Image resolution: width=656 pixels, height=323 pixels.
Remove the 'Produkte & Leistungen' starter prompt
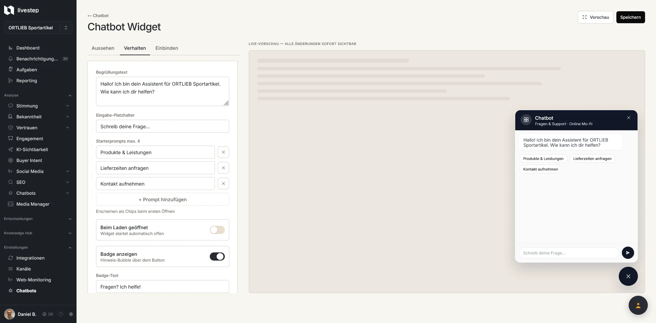point(223,152)
